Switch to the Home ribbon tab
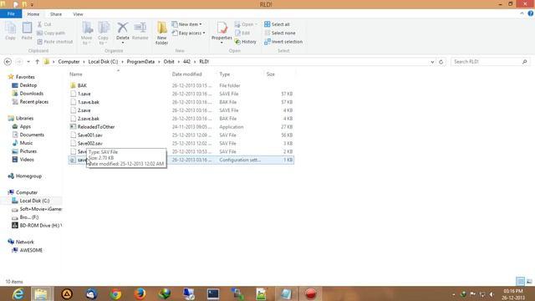 (x=33, y=14)
